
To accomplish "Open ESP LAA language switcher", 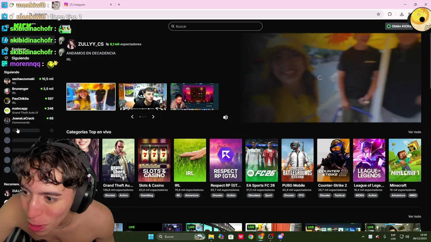I will [393, 237].
